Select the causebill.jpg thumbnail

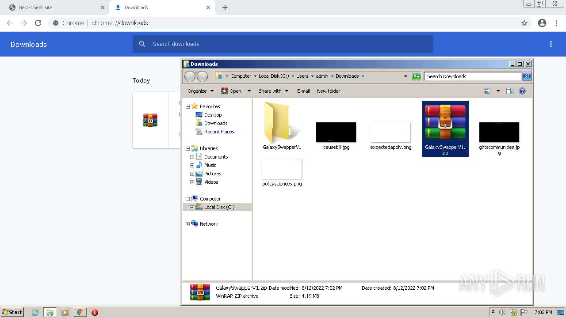(x=336, y=132)
